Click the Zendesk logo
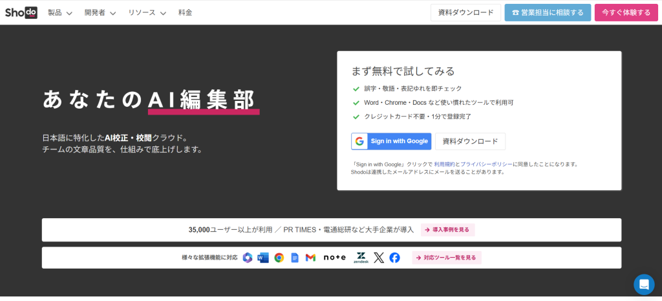Screen dimensions: 662x301 (361, 258)
